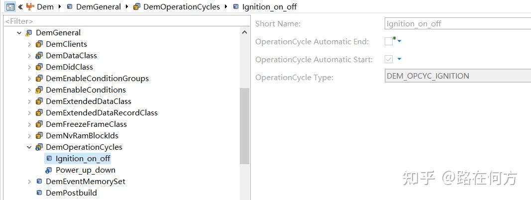Click the DemPostbuild node icon
The width and height of the screenshot is (531, 200).
(39, 193)
